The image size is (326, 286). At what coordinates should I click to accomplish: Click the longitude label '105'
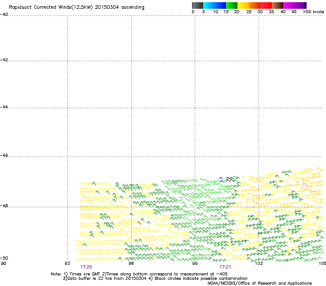coord(322,264)
